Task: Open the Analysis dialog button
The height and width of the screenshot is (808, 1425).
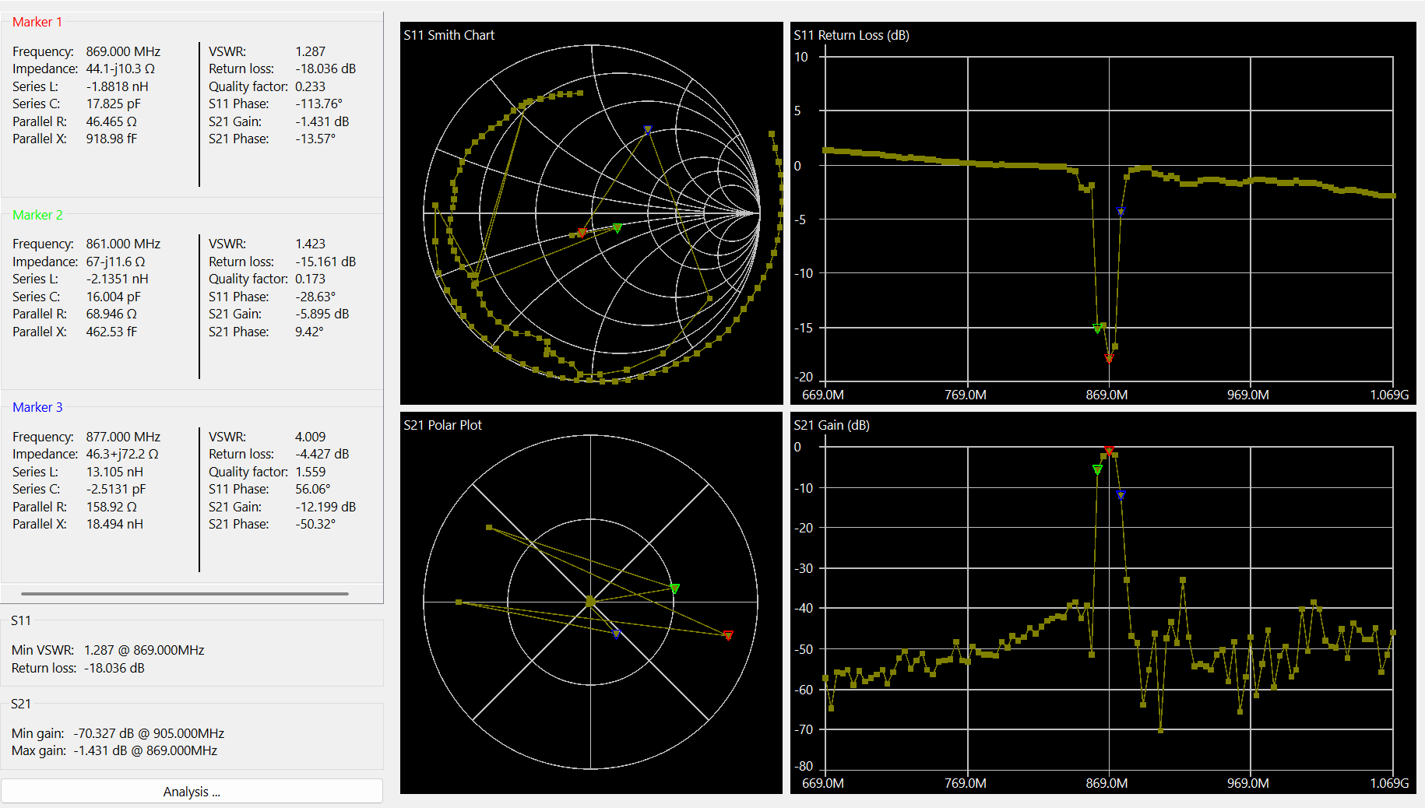Action: coord(192,791)
